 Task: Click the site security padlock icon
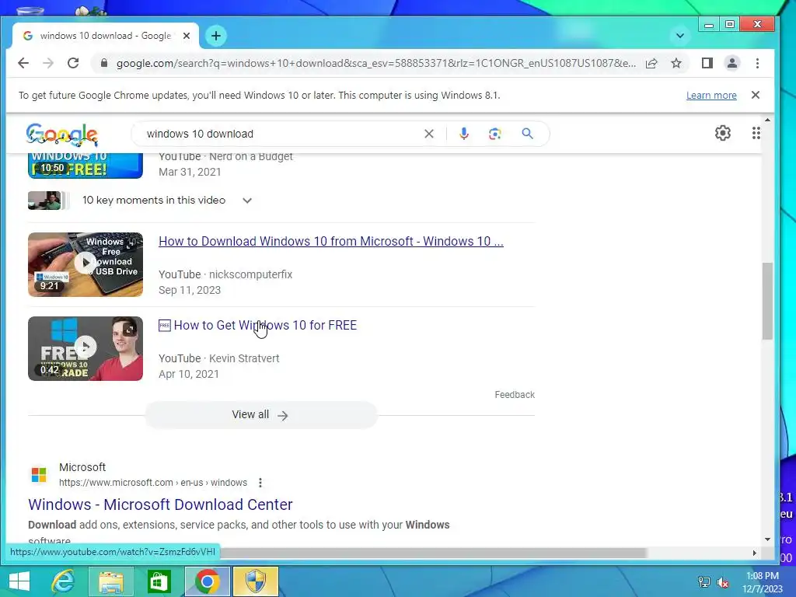[104, 63]
